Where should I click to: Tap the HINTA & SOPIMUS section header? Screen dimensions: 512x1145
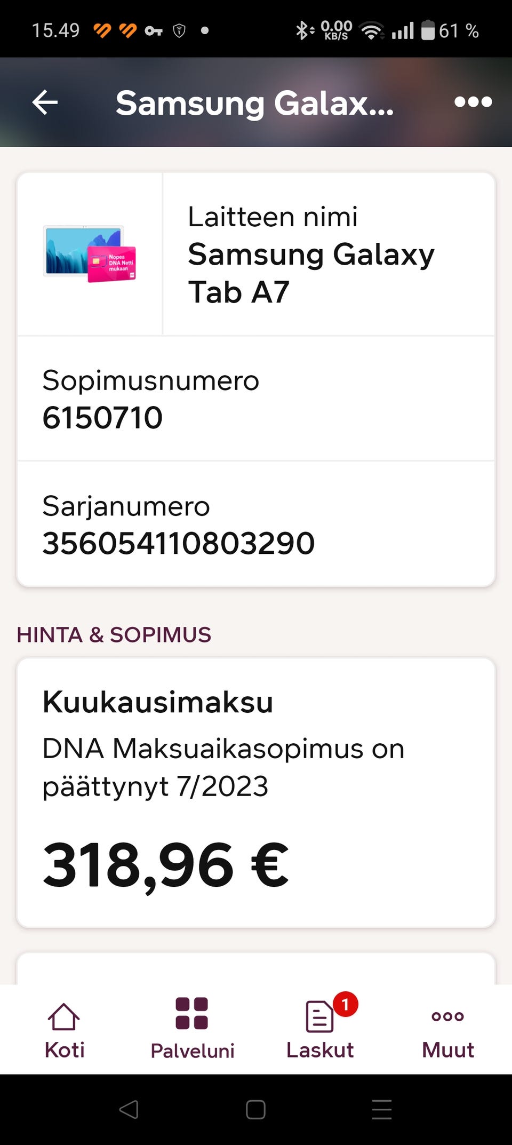pyautogui.click(x=114, y=635)
